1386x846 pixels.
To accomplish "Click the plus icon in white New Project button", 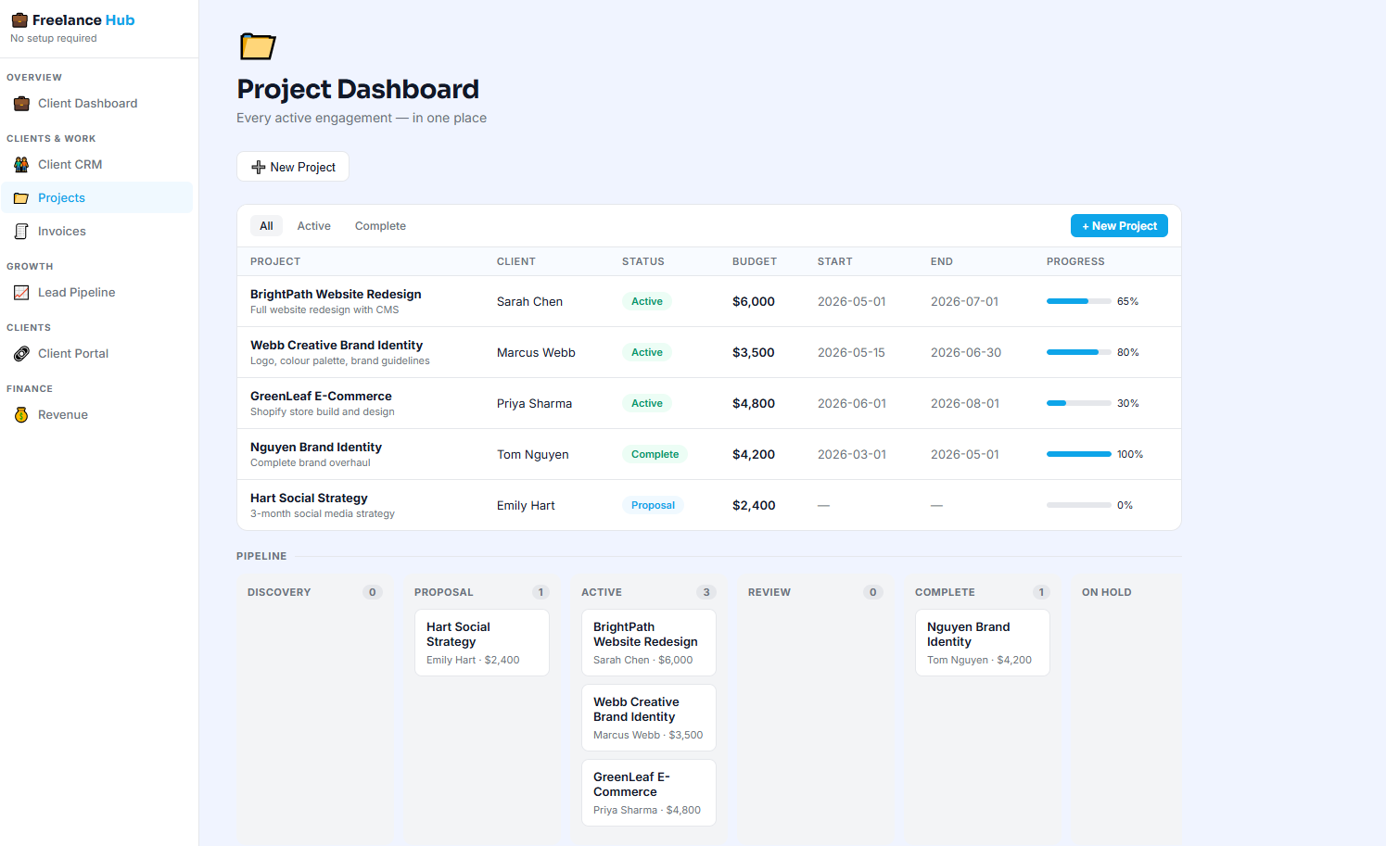I will coord(259,167).
